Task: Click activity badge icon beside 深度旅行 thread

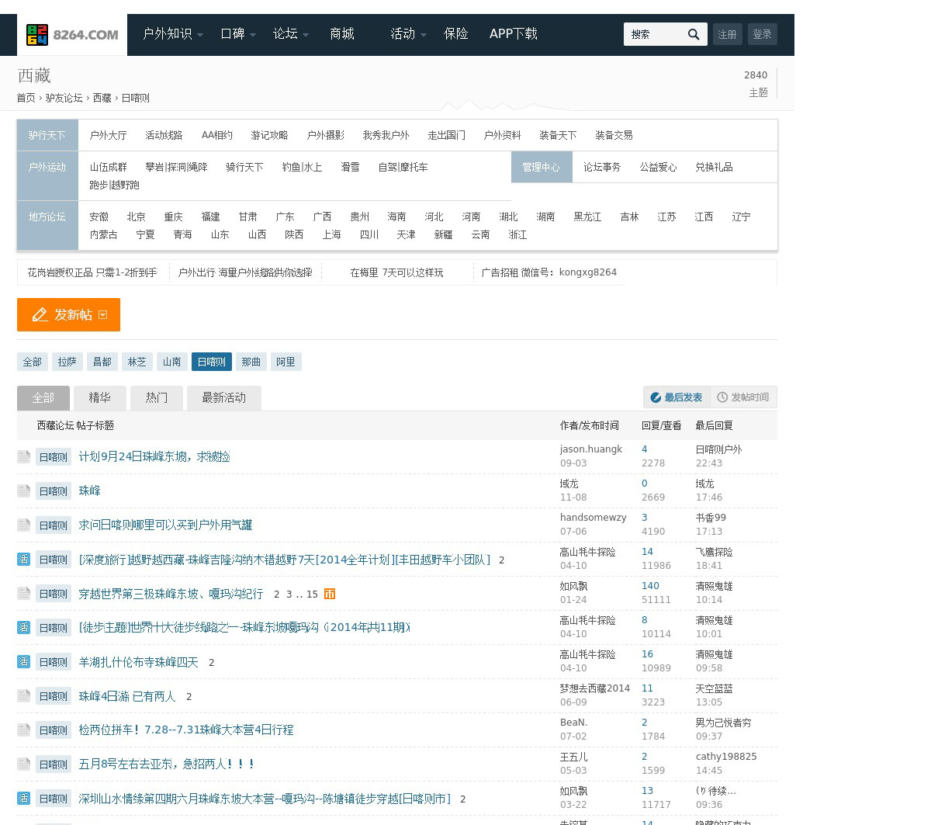Action: pyautogui.click(x=24, y=560)
